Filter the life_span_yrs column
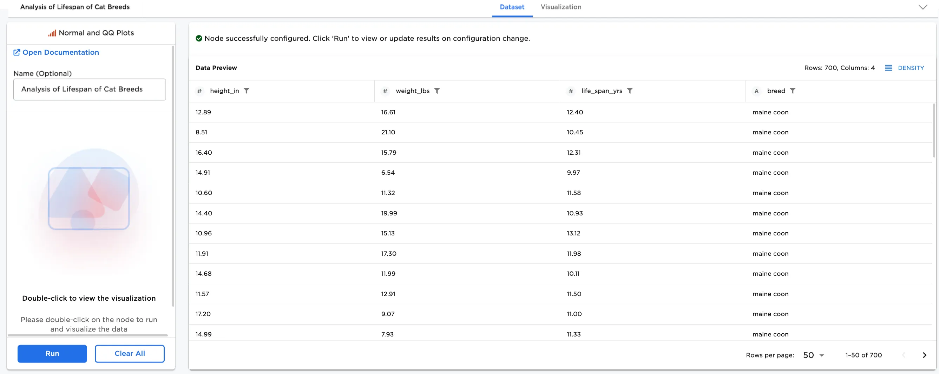 [x=630, y=91]
